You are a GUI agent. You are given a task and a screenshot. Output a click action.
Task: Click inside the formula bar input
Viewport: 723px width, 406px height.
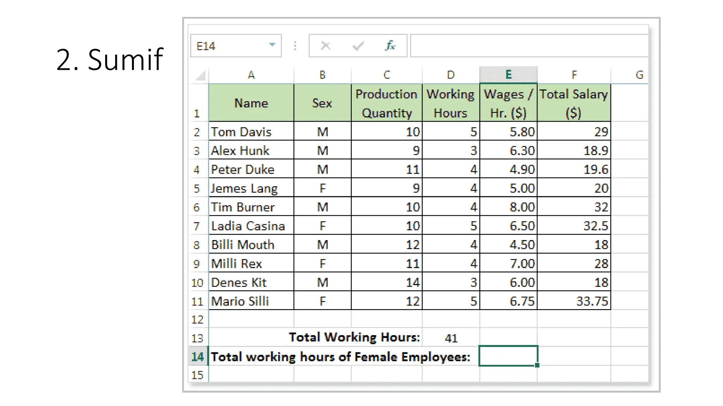529,46
